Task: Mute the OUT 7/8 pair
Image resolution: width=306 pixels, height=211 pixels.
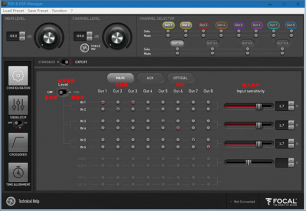Action: pos(282,53)
